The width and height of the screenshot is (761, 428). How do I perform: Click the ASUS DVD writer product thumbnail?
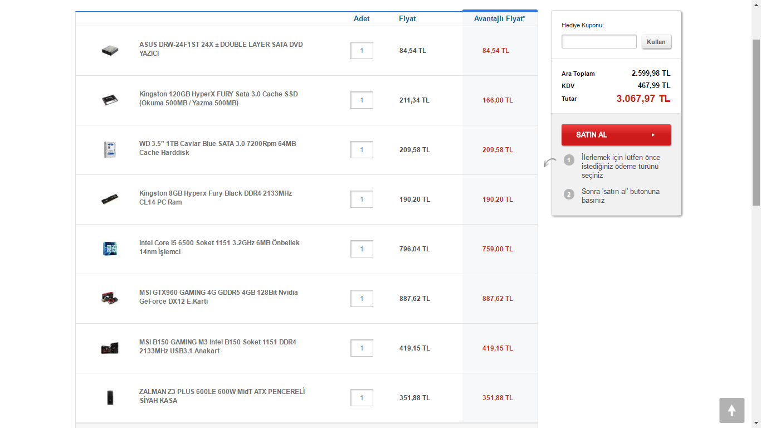(110, 51)
